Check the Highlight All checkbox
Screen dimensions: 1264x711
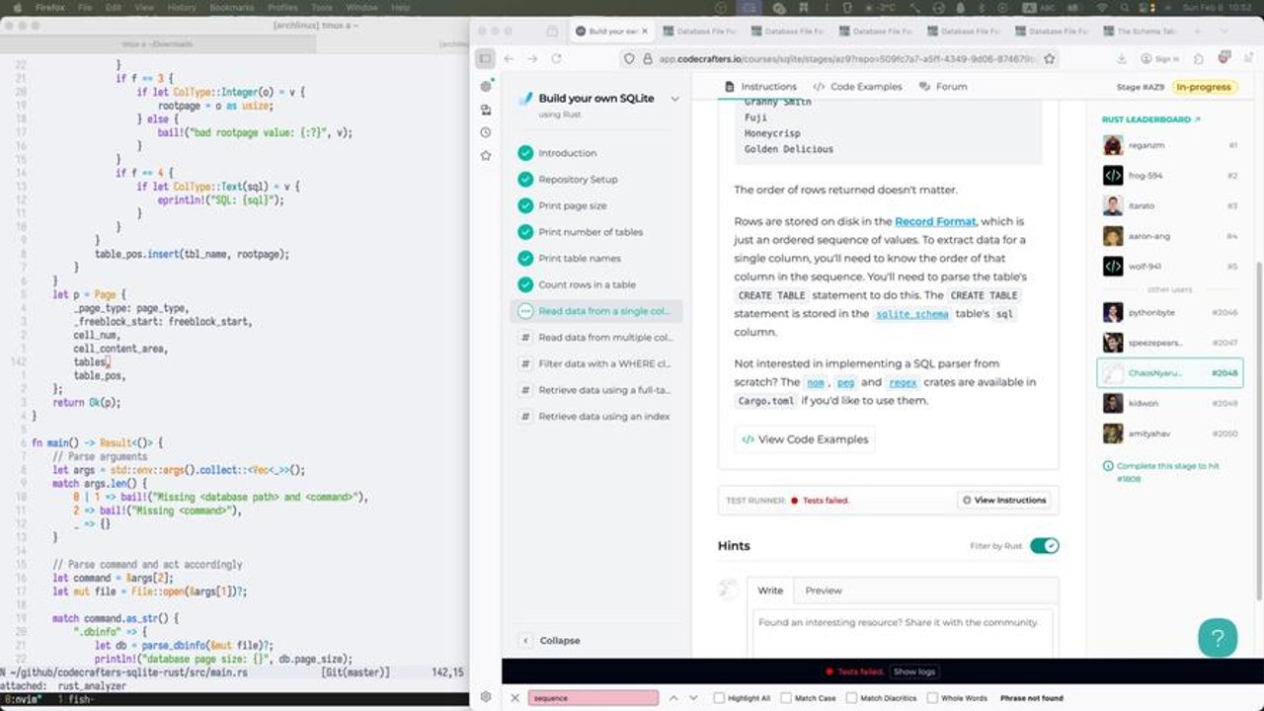click(x=719, y=698)
